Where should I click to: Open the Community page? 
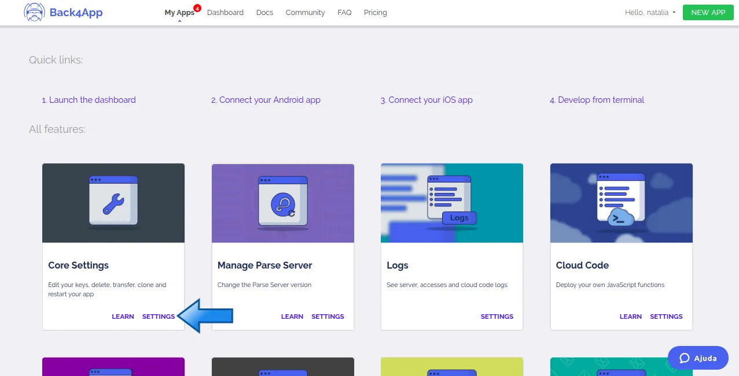[306, 12]
